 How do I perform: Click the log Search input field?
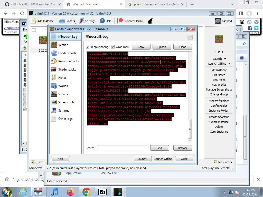123,148
